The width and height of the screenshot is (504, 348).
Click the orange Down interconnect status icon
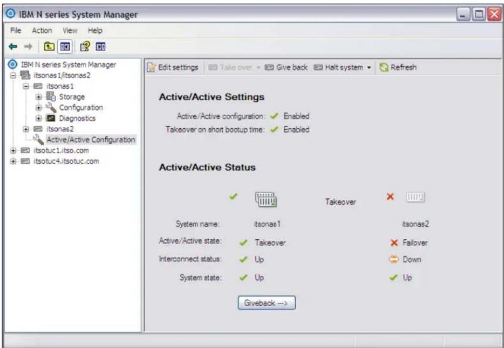(394, 259)
